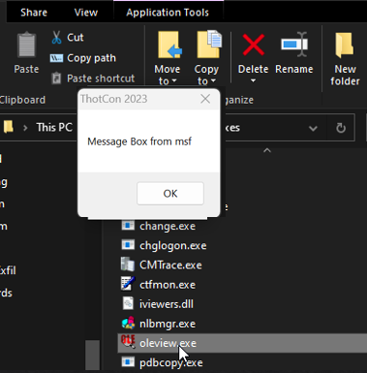Click the Paste shortcut icon
The height and width of the screenshot is (373, 367).
56,78
